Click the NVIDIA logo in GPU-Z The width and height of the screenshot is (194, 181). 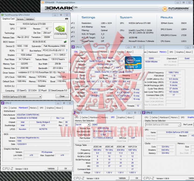click(60, 30)
